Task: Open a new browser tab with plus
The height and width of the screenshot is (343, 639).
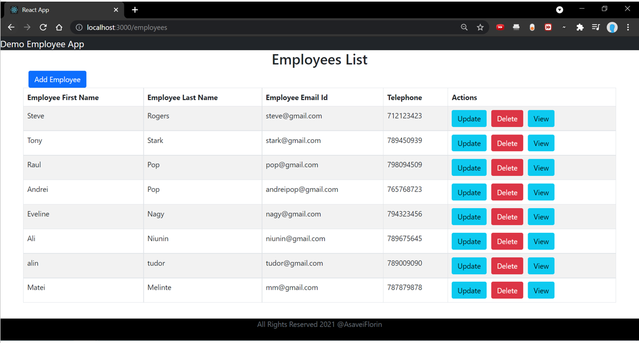Action: (135, 10)
